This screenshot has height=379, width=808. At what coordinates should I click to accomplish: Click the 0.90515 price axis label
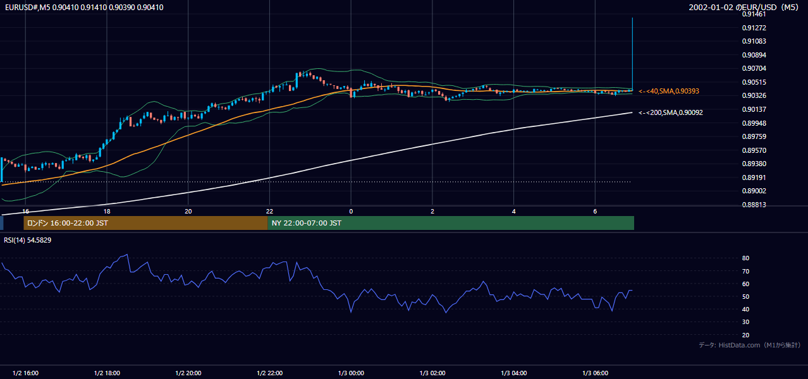click(754, 82)
